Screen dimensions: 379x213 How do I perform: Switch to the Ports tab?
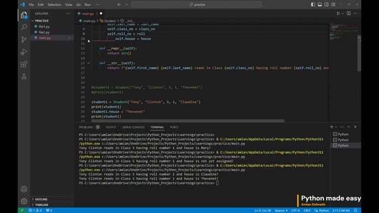tap(174, 127)
